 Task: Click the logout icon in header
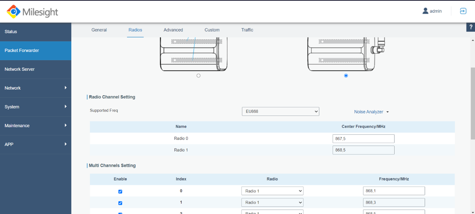(463, 11)
